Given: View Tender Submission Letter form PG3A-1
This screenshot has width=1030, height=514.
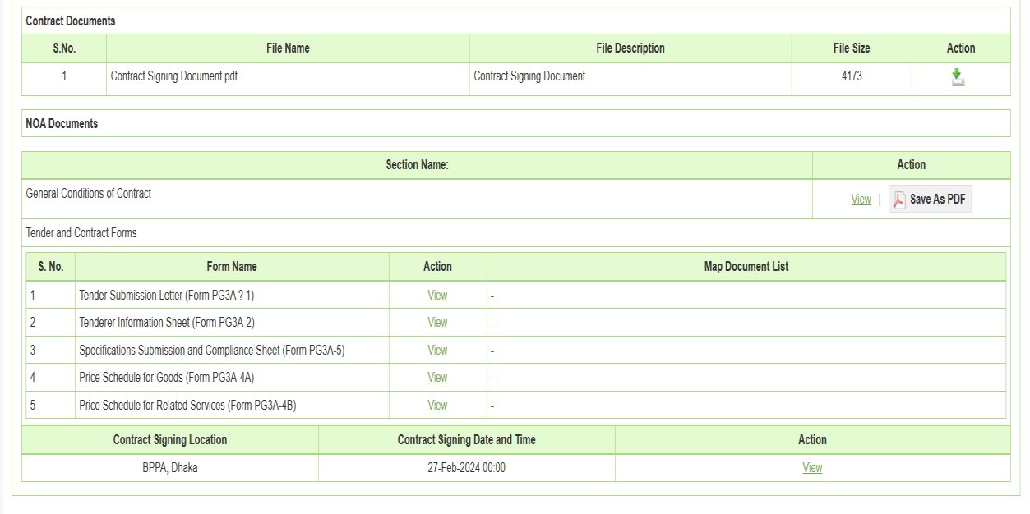Looking at the screenshot, I should point(437,296).
